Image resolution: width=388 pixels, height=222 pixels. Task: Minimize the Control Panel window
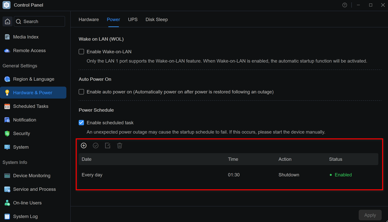click(x=359, y=5)
